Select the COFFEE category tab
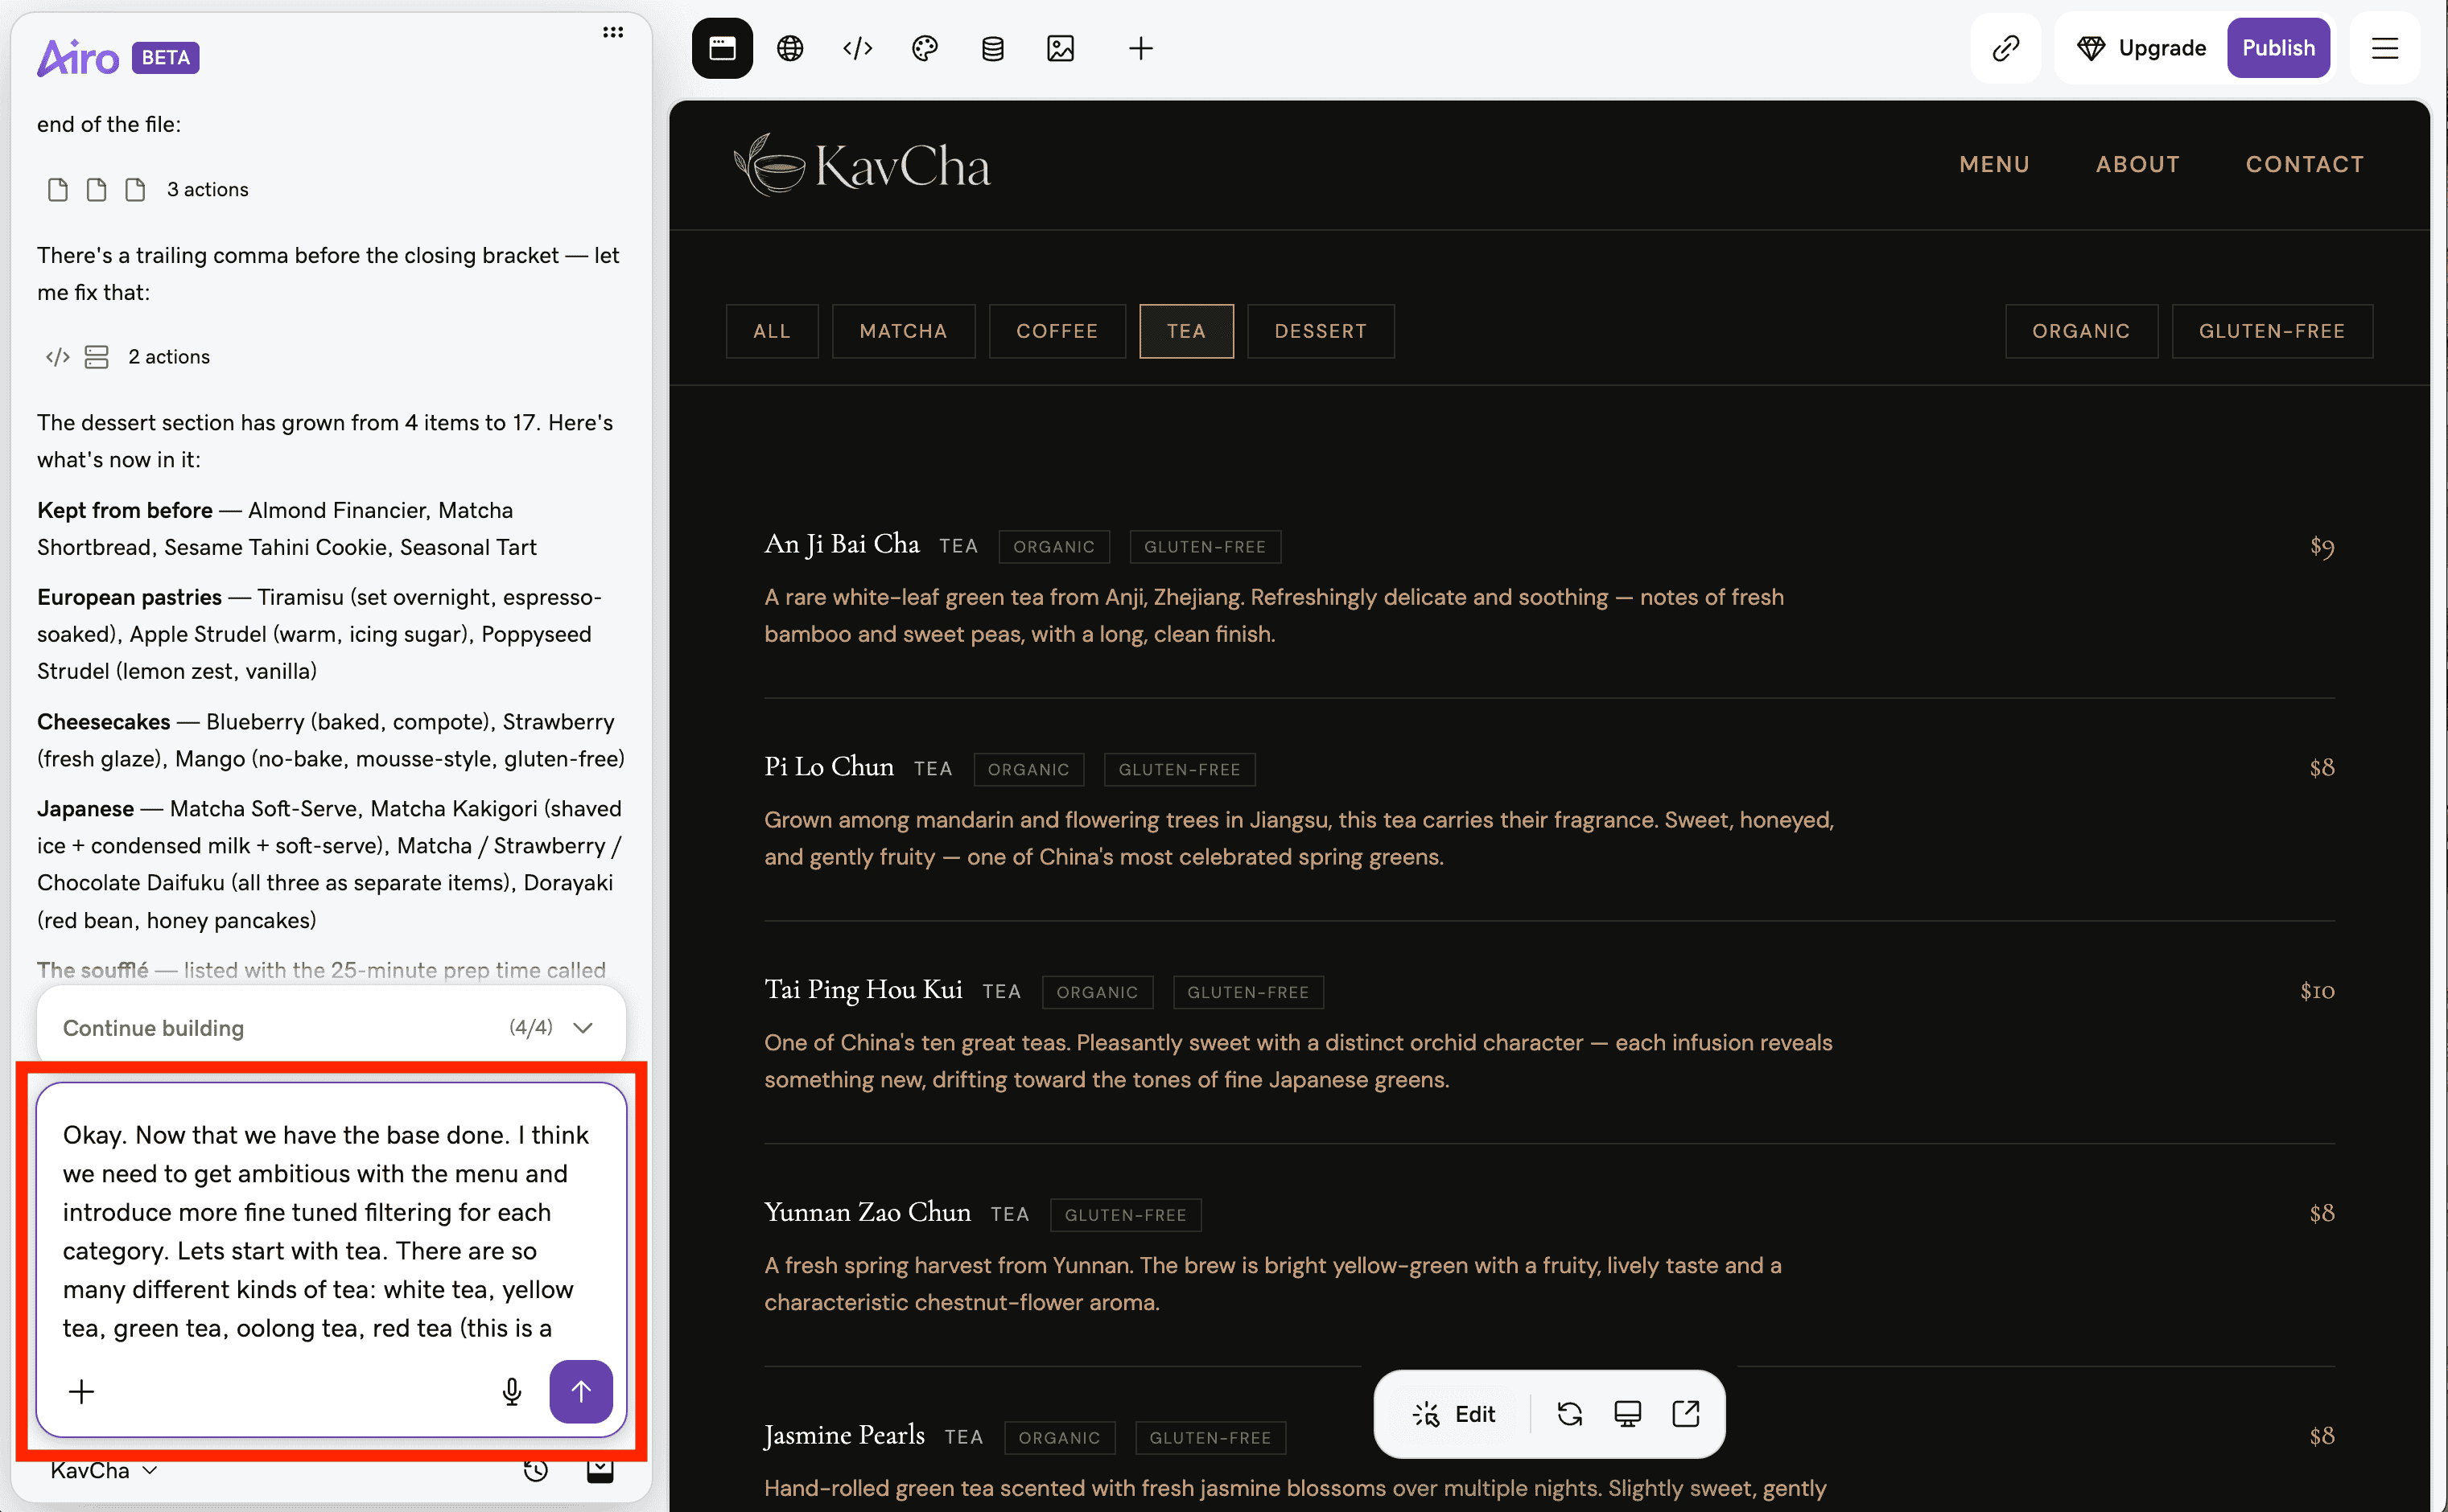 (x=1057, y=331)
